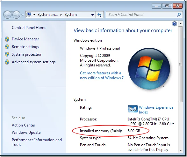
Task: Click the Forward navigation arrow button
Action: [16, 15]
